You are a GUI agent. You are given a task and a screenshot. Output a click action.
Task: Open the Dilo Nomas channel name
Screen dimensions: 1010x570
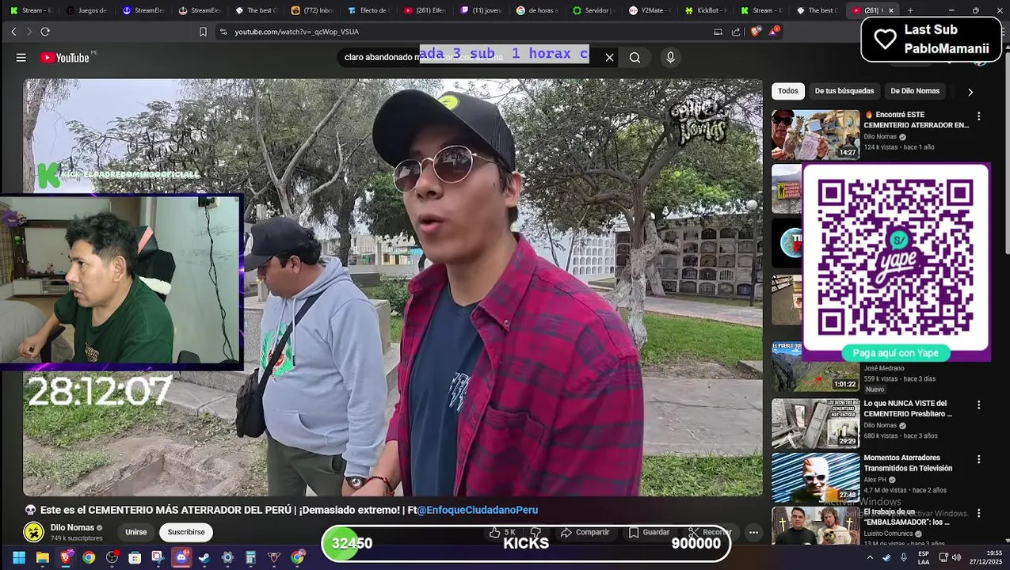[72, 527]
